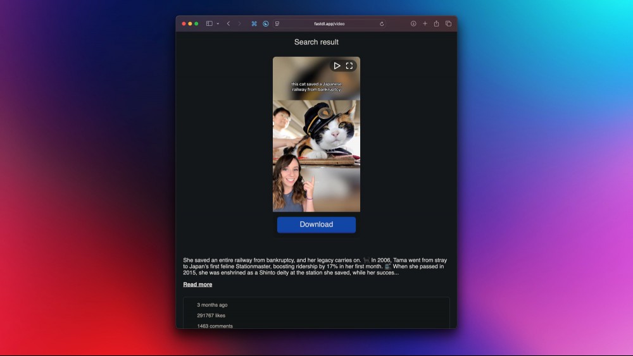Click the Search result heading

(316, 42)
